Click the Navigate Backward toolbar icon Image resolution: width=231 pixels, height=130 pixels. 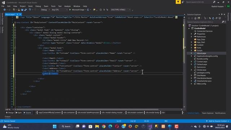(5, 10)
